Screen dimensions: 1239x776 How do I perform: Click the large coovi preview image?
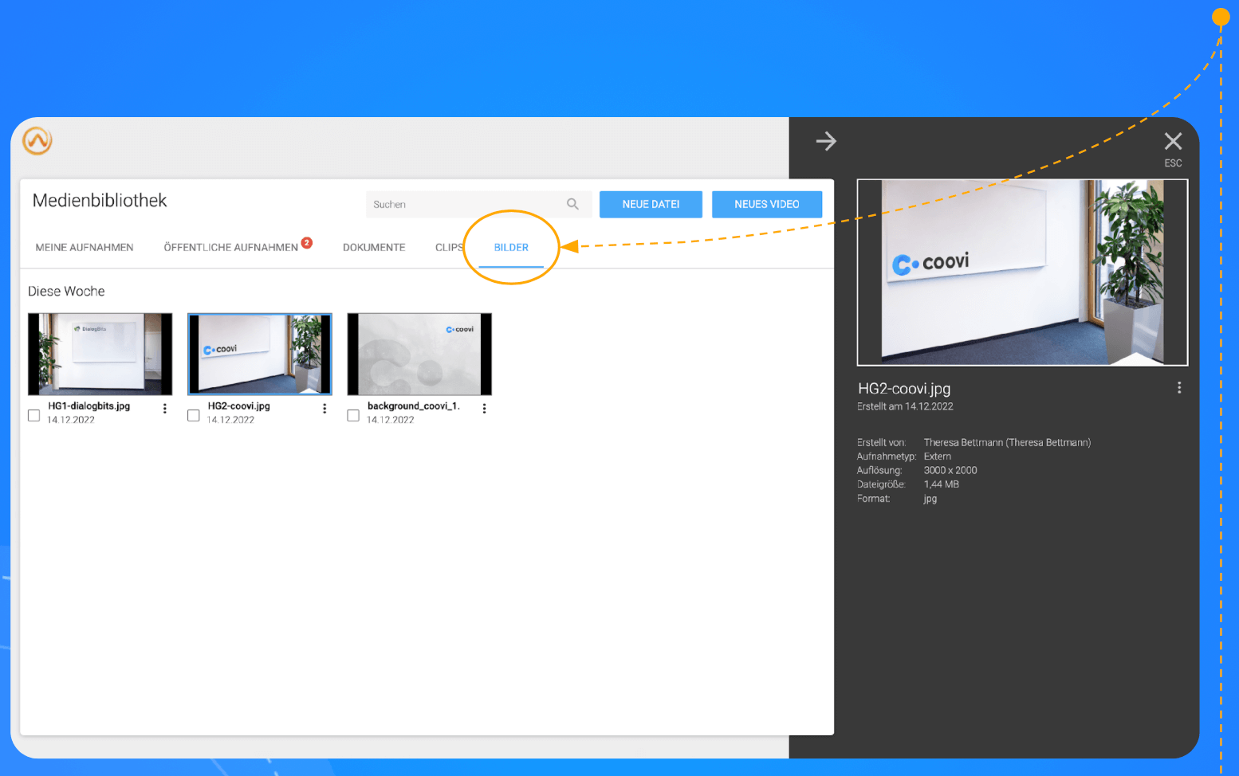(1022, 272)
